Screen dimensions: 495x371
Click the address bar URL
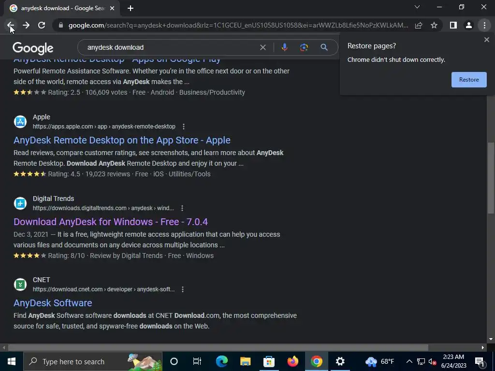238,25
